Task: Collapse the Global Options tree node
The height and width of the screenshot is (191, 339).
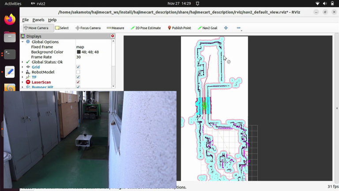Action: 23,42
